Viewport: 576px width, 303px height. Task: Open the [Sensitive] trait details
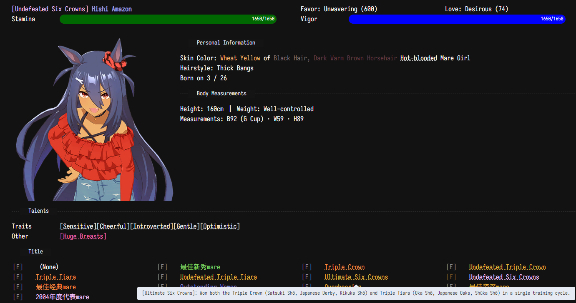click(x=78, y=226)
